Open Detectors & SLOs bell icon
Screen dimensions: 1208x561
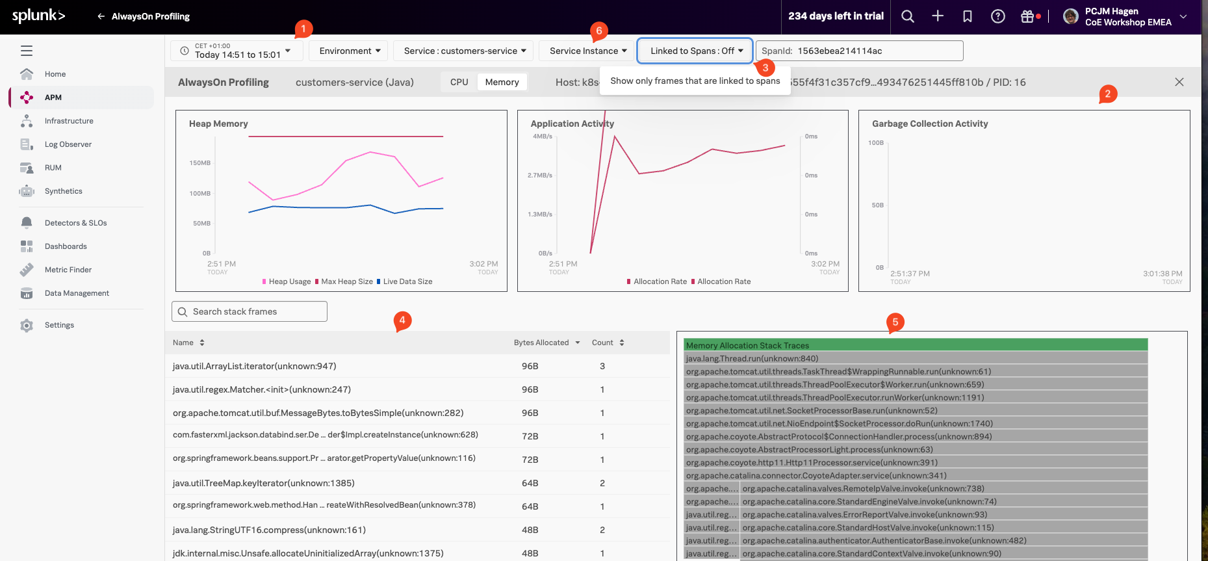pos(27,223)
